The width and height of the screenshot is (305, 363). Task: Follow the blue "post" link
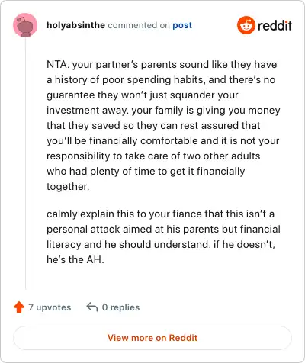pos(182,25)
